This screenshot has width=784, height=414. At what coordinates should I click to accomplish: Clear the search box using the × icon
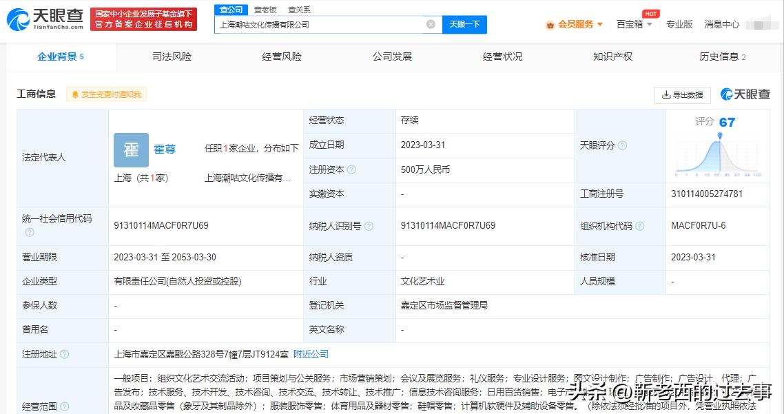432,23
